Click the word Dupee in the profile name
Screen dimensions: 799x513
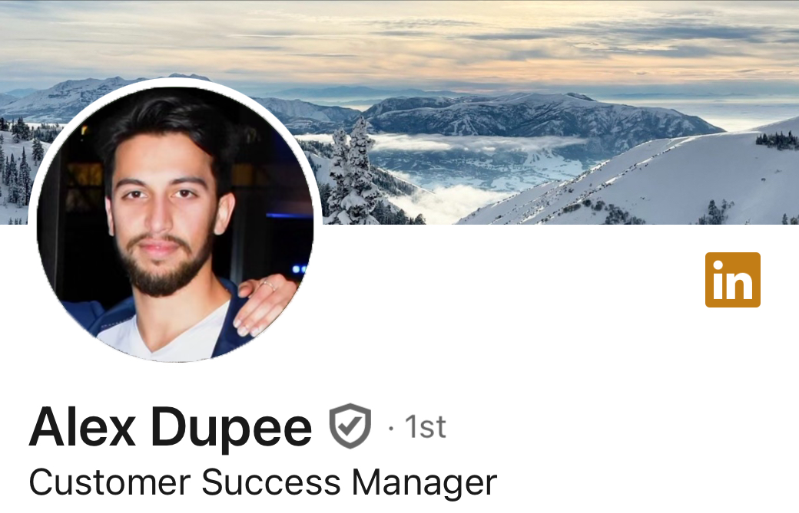tap(230, 426)
